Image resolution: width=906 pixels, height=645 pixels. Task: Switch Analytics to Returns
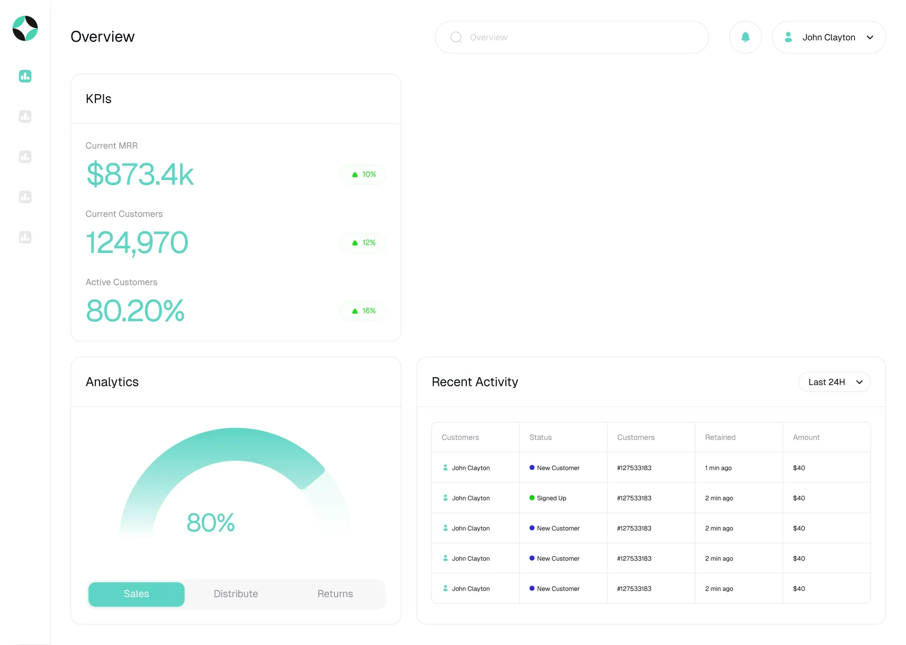[335, 594]
